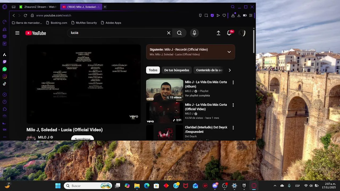This screenshot has width=340, height=191.
Task: Open YouTube account avatar menu
Action: 242,33
